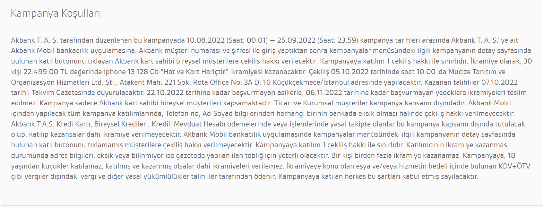Click the deadline date 22.10.2022

tap(166, 93)
